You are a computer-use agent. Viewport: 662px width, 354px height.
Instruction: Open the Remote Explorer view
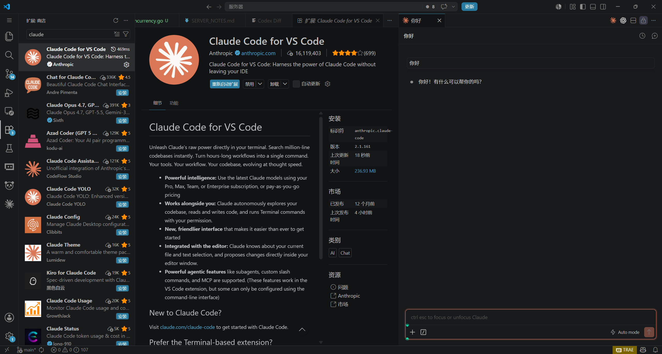point(9,111)
